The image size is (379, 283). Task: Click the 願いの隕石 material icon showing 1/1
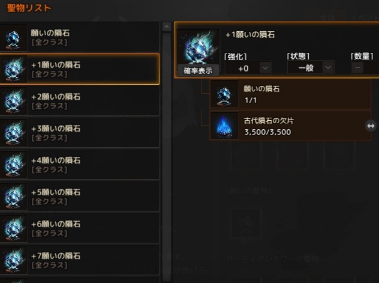tap(224, 94)
